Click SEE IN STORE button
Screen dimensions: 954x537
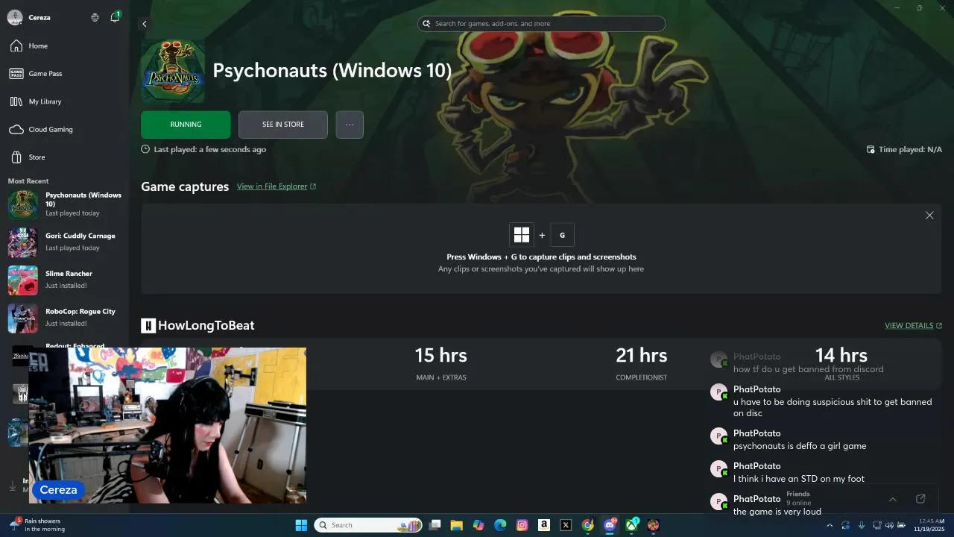[283, 125]
